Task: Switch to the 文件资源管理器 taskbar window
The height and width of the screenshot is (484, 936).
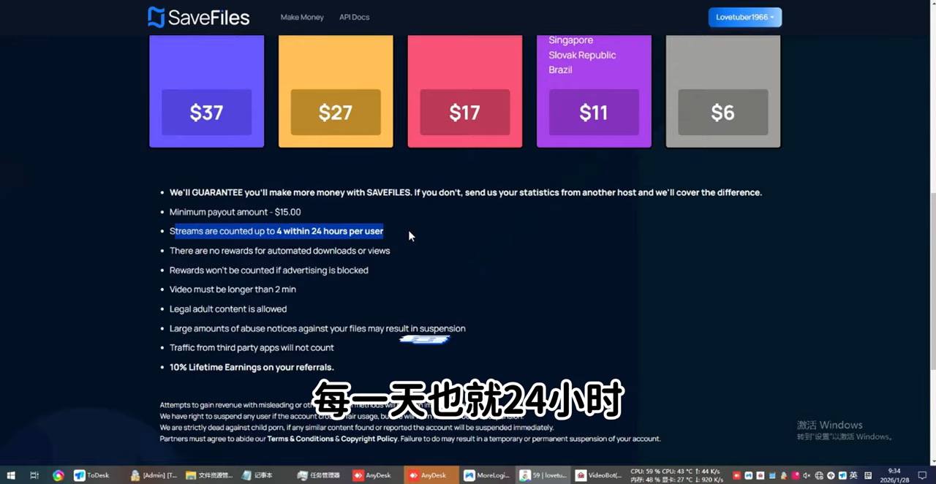Action: [209, 475]
